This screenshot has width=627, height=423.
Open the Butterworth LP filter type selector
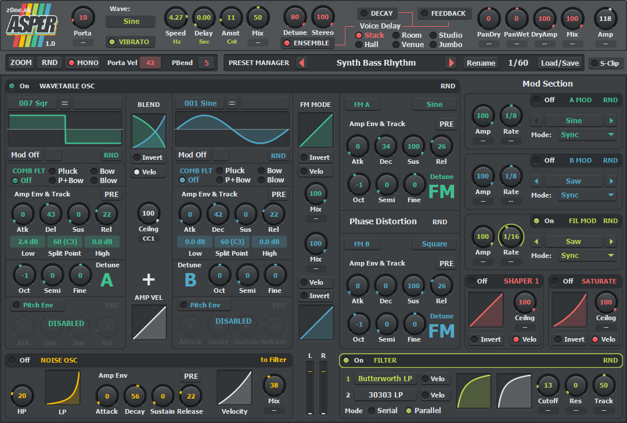tap(385, 379)
